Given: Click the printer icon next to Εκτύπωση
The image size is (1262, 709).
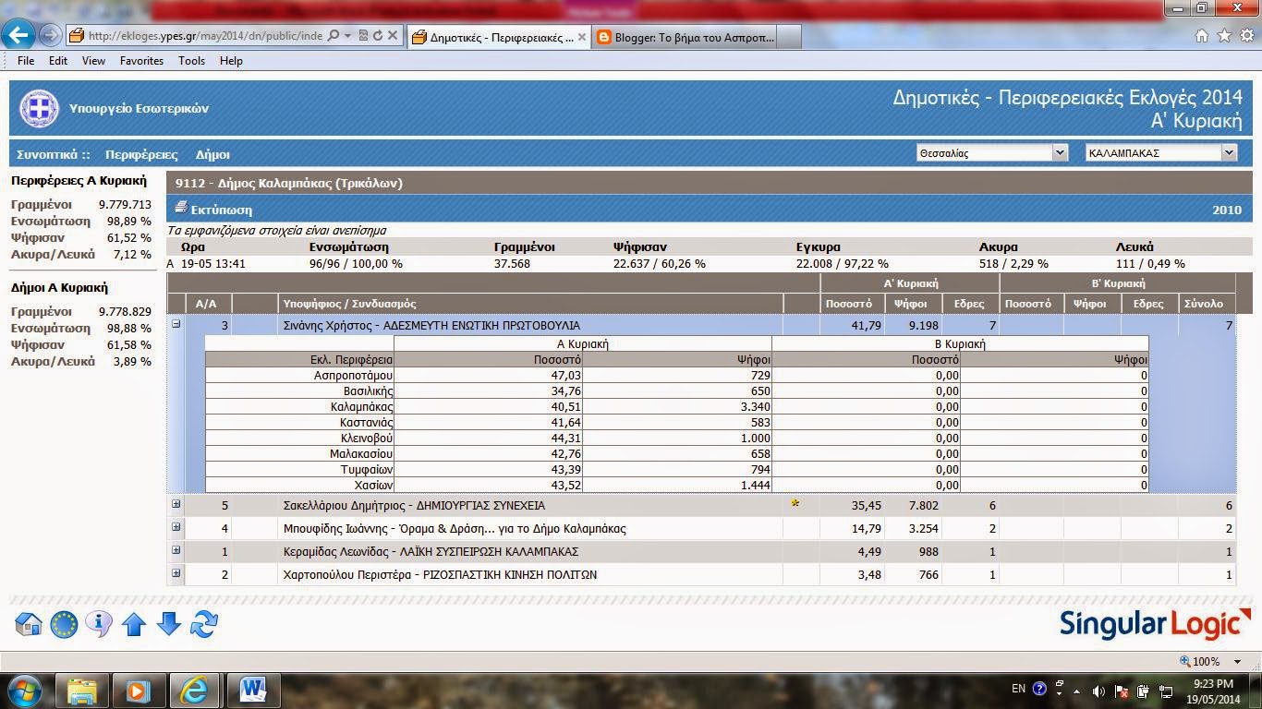Looking at the screenshot, I should tap(181, 209).
